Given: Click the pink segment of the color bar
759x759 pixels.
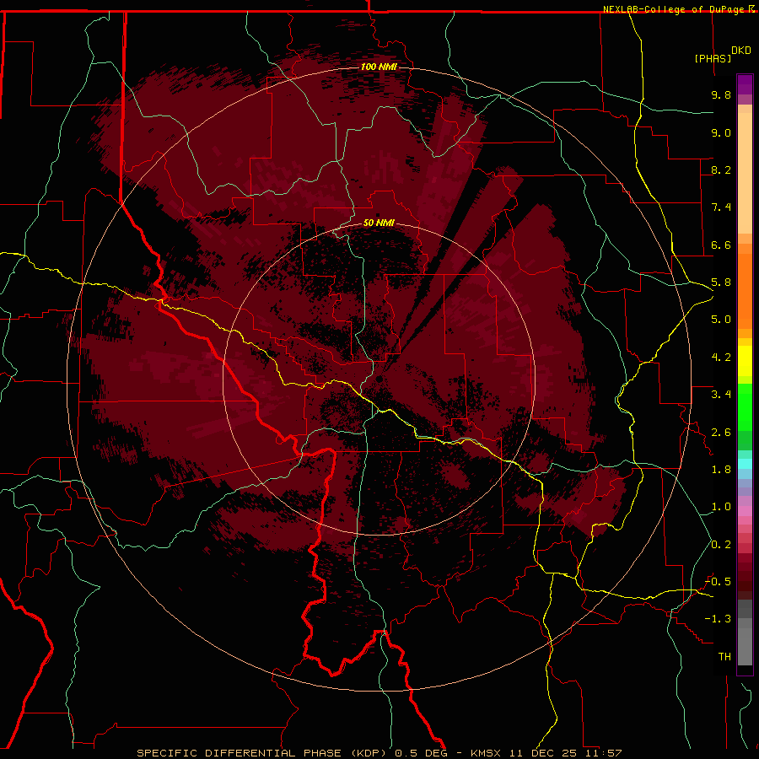Looking at the screenshot, I should (x=745, y=511).
